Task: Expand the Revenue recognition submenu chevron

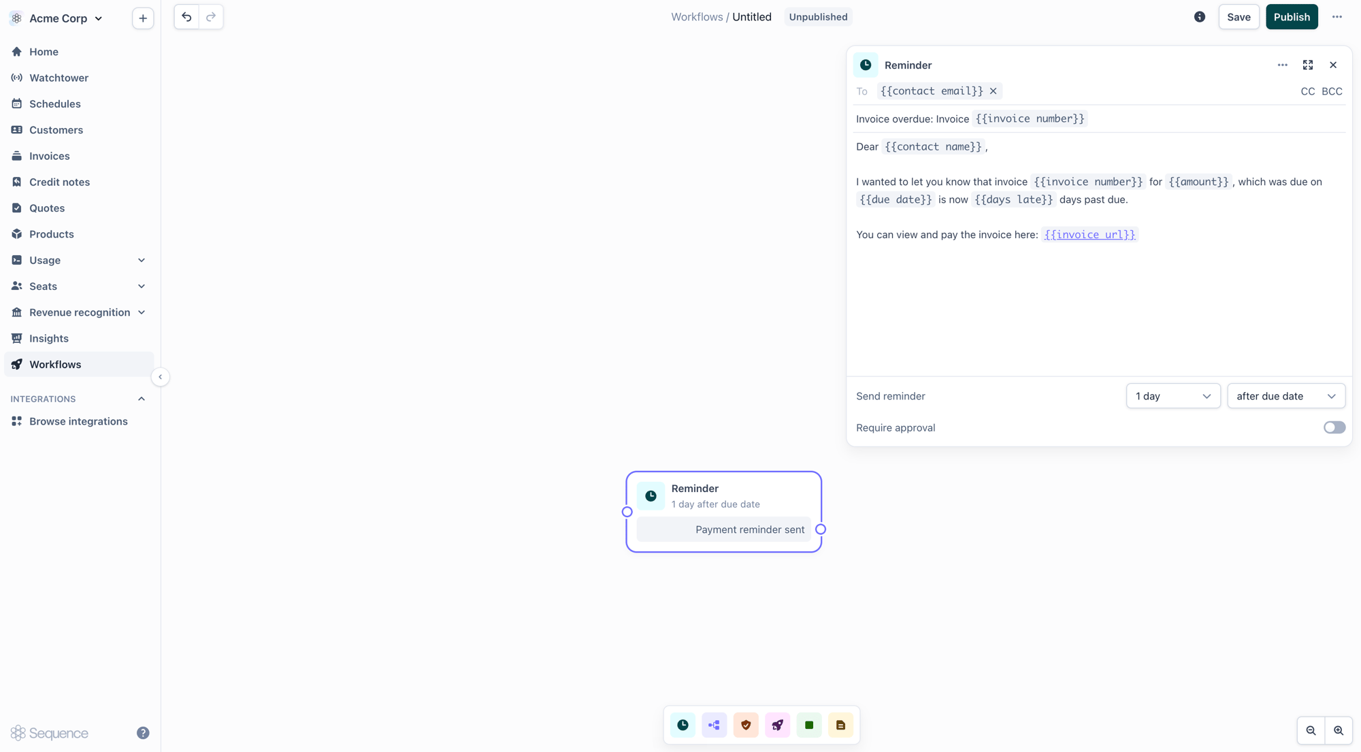Action: (142, 312)
